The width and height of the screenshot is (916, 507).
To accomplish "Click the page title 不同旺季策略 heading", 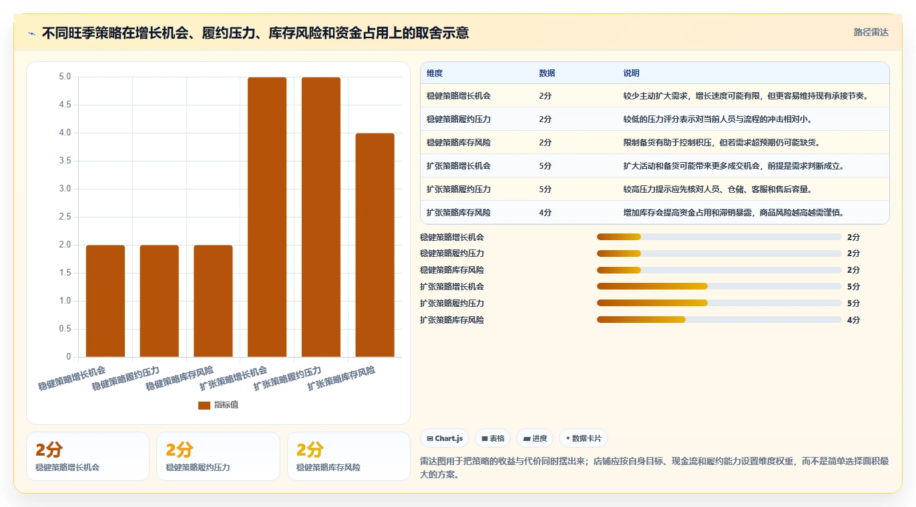I will (255, 33).
